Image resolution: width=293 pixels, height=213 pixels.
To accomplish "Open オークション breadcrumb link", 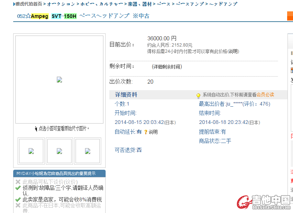I will 61,4.
